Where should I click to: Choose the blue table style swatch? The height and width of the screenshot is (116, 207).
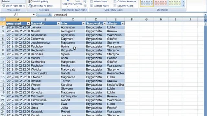pos(147,3)
